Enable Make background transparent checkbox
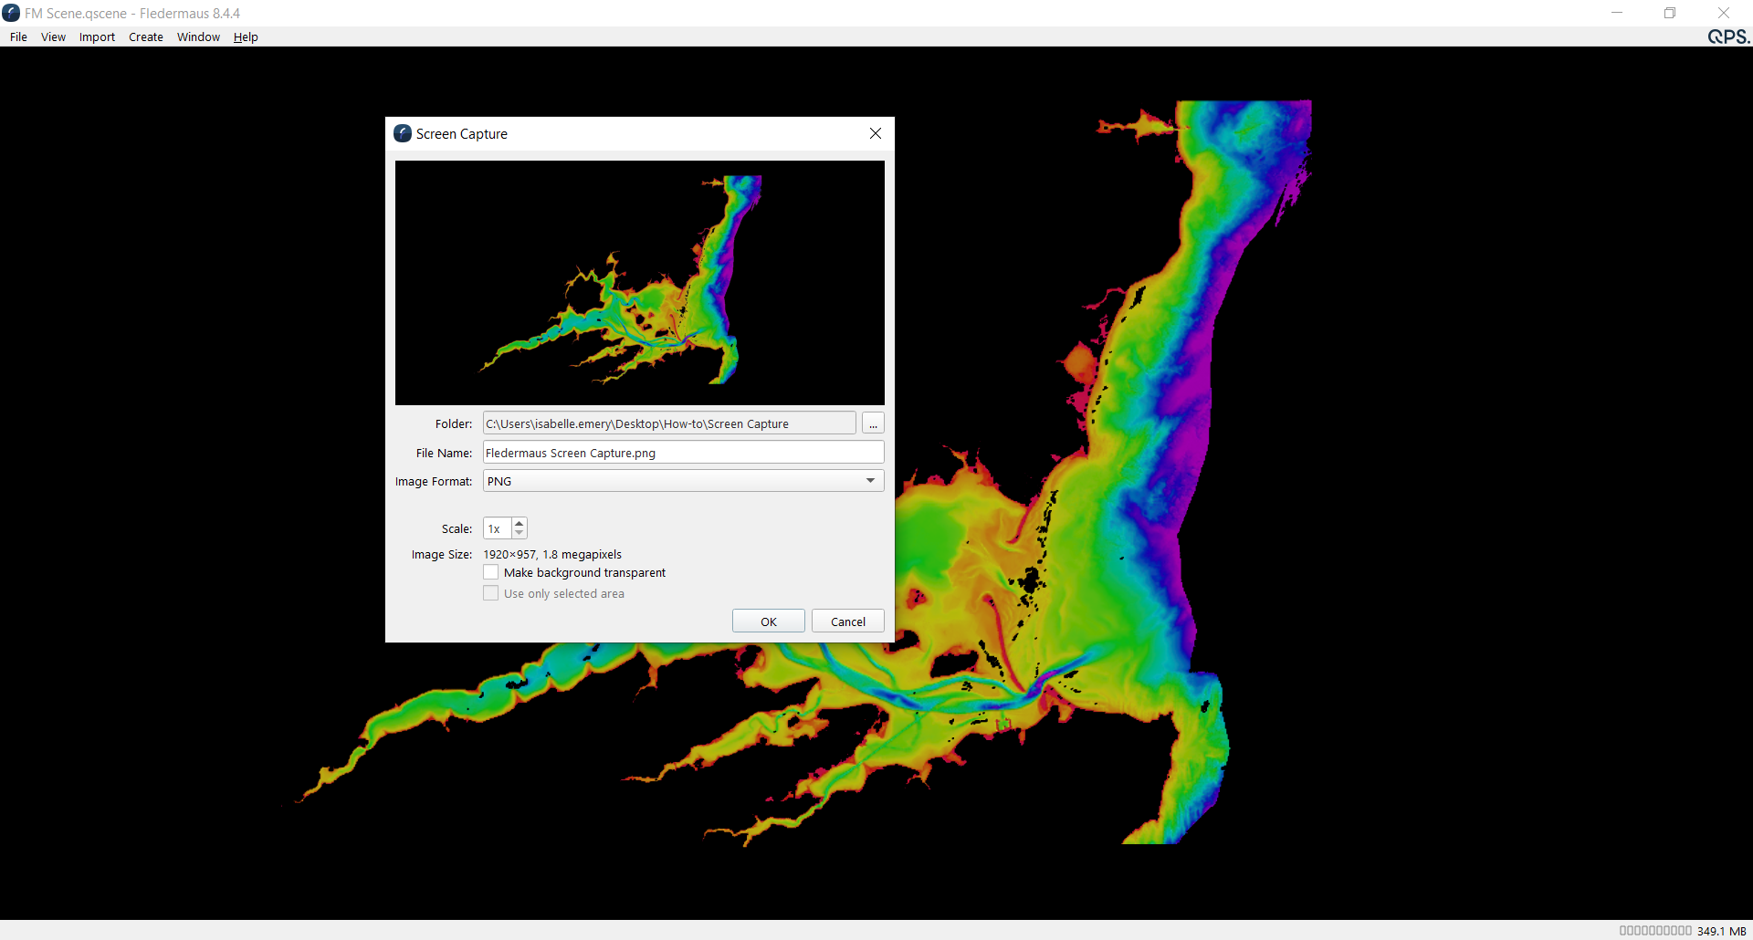 491,572
